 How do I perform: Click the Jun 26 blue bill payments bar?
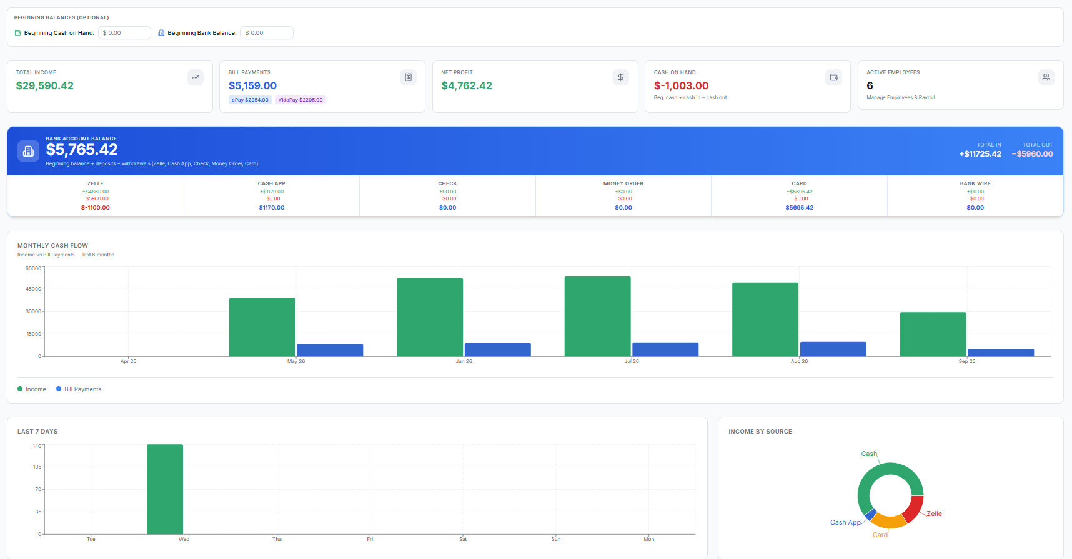[498, 350]
